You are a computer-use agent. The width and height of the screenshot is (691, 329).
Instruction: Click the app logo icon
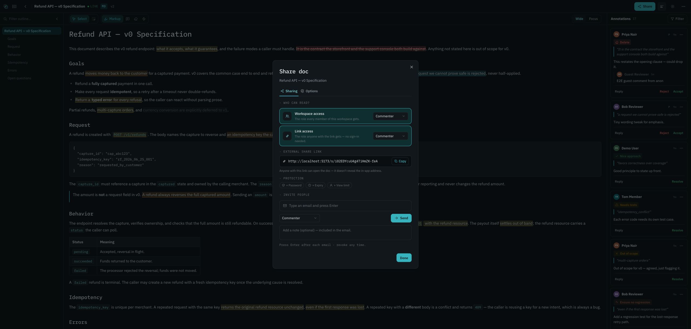[6, 6]
